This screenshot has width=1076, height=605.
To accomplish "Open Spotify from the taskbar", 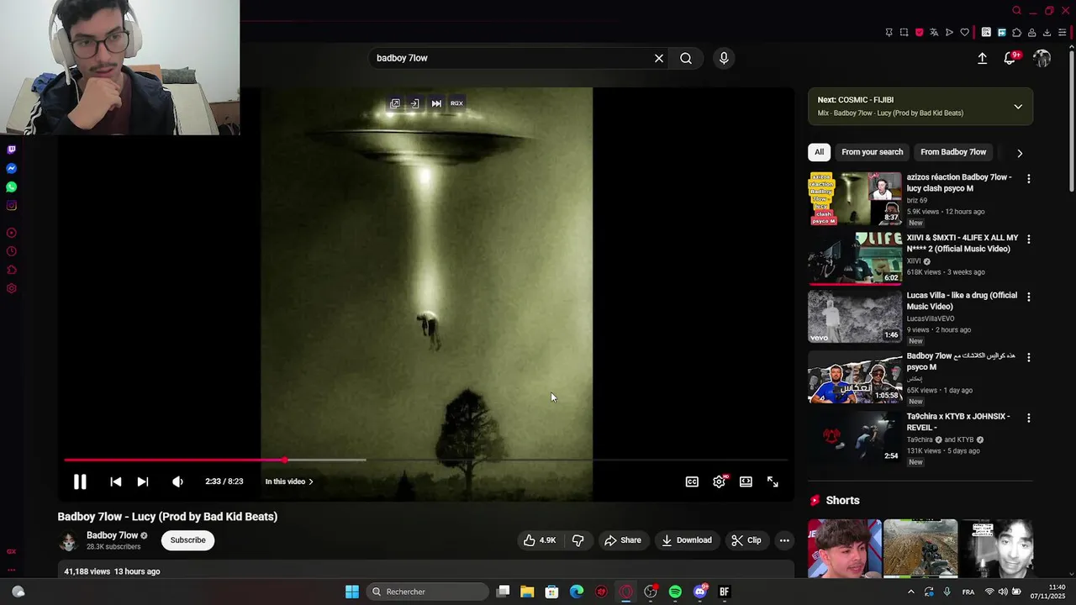I will (675, 592).
